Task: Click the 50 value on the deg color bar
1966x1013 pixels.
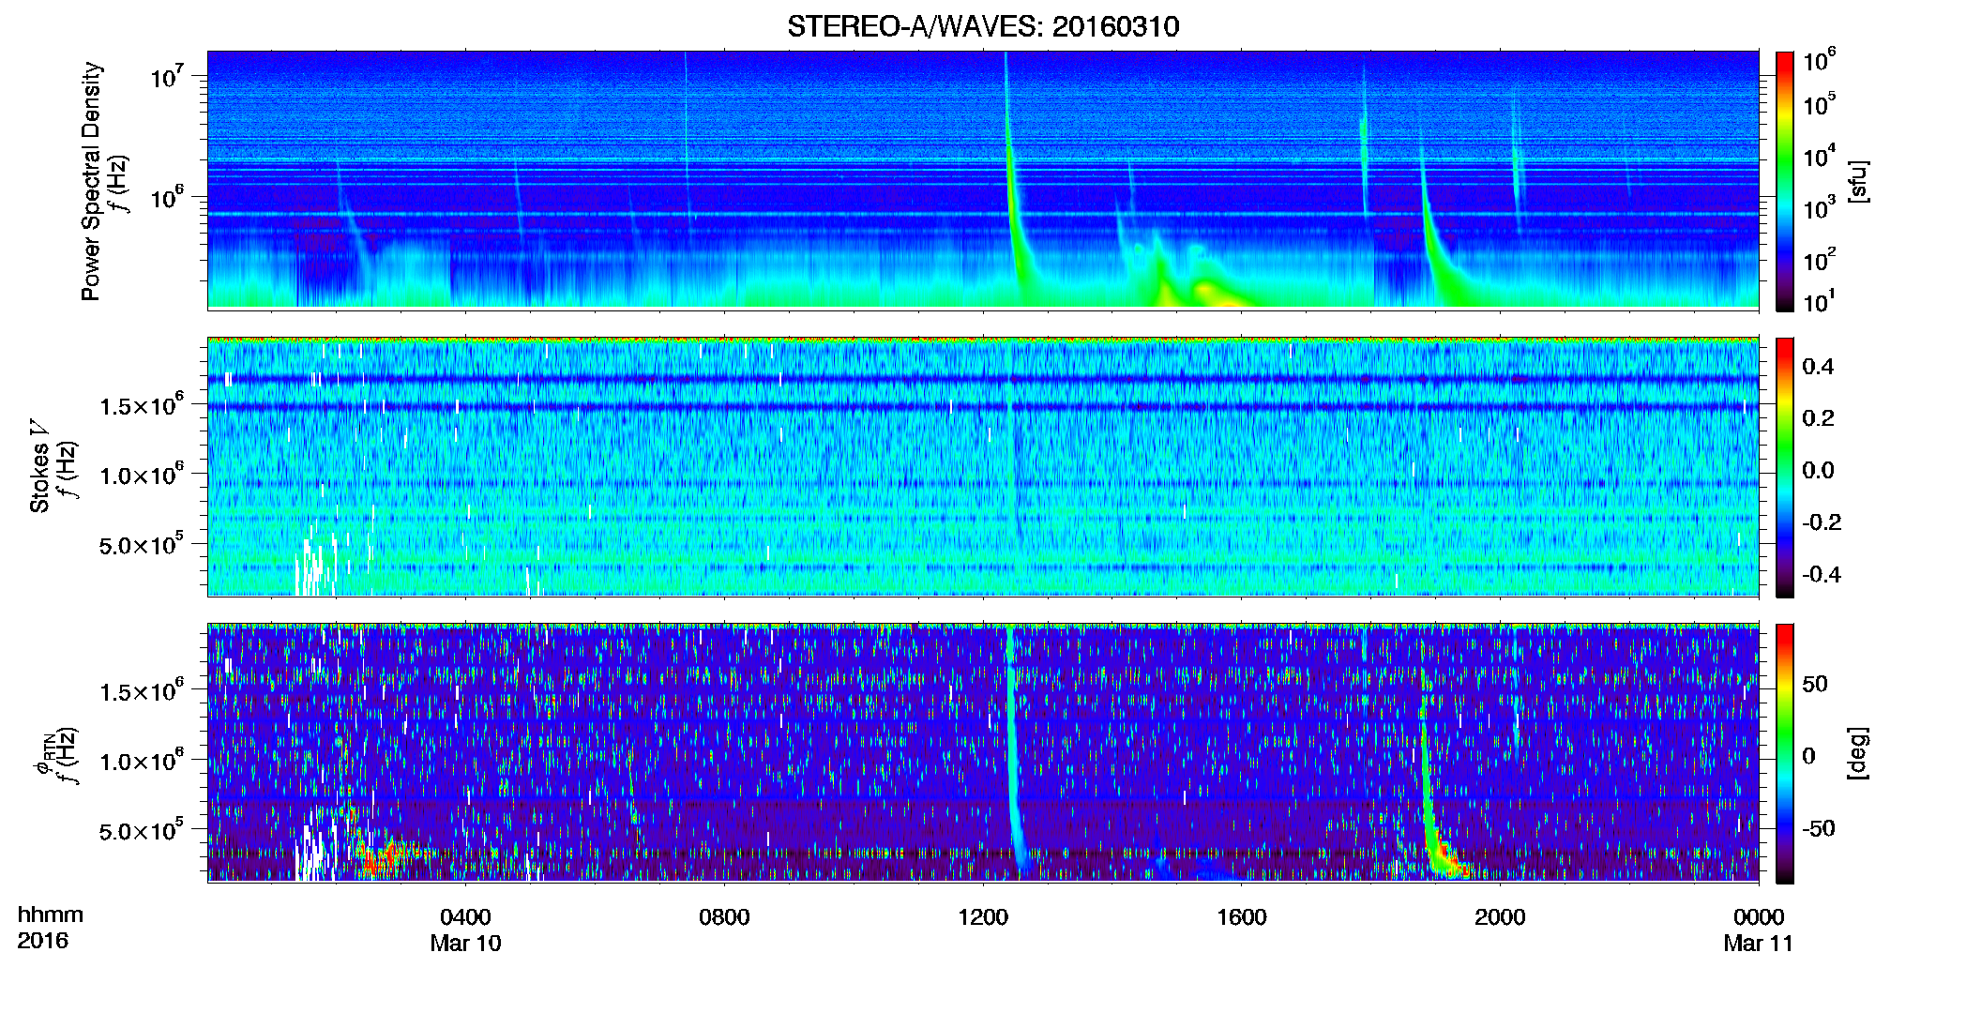Action: pos(1815,684)
